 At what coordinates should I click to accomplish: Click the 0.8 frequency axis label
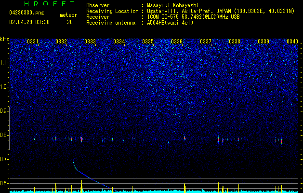tap(4, 135)
